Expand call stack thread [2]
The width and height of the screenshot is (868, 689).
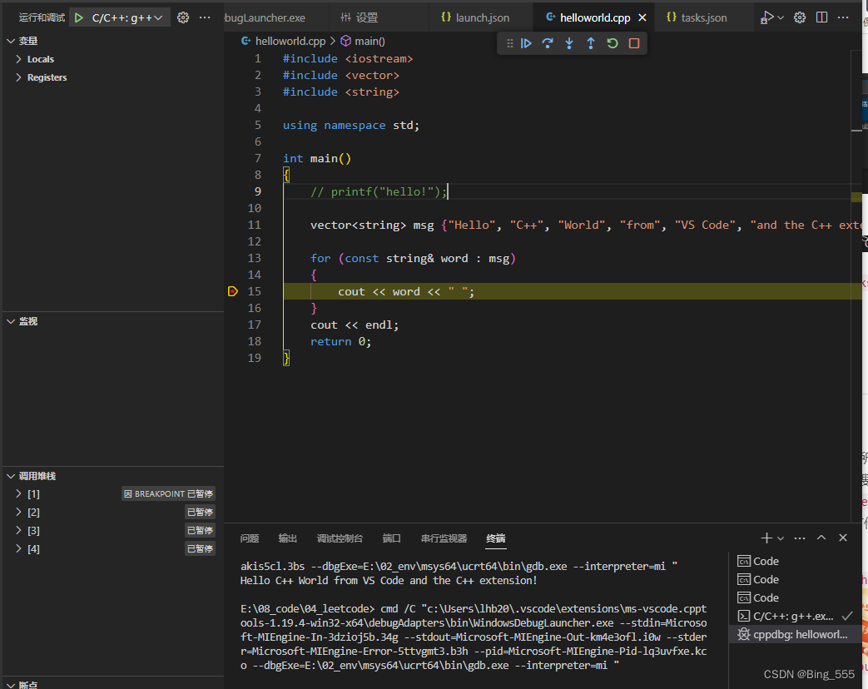pos(19,512)
